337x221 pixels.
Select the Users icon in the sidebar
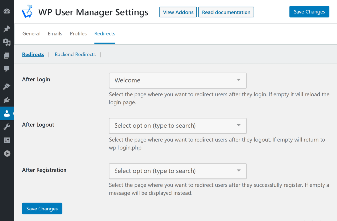(7, 113)
